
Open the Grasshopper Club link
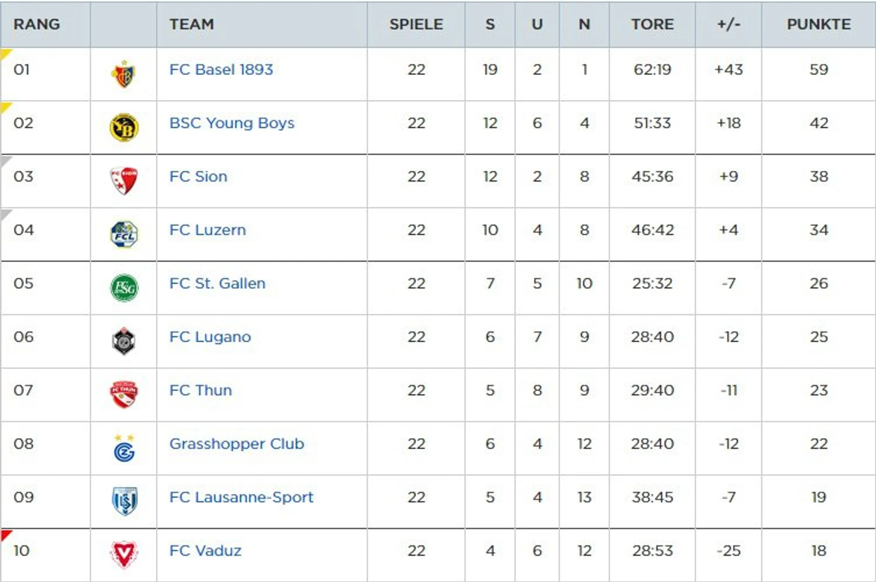[x=236, y=444]
